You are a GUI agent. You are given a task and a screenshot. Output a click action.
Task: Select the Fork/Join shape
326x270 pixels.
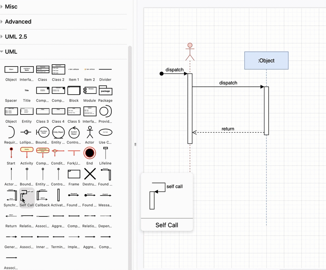click(74, 153)
